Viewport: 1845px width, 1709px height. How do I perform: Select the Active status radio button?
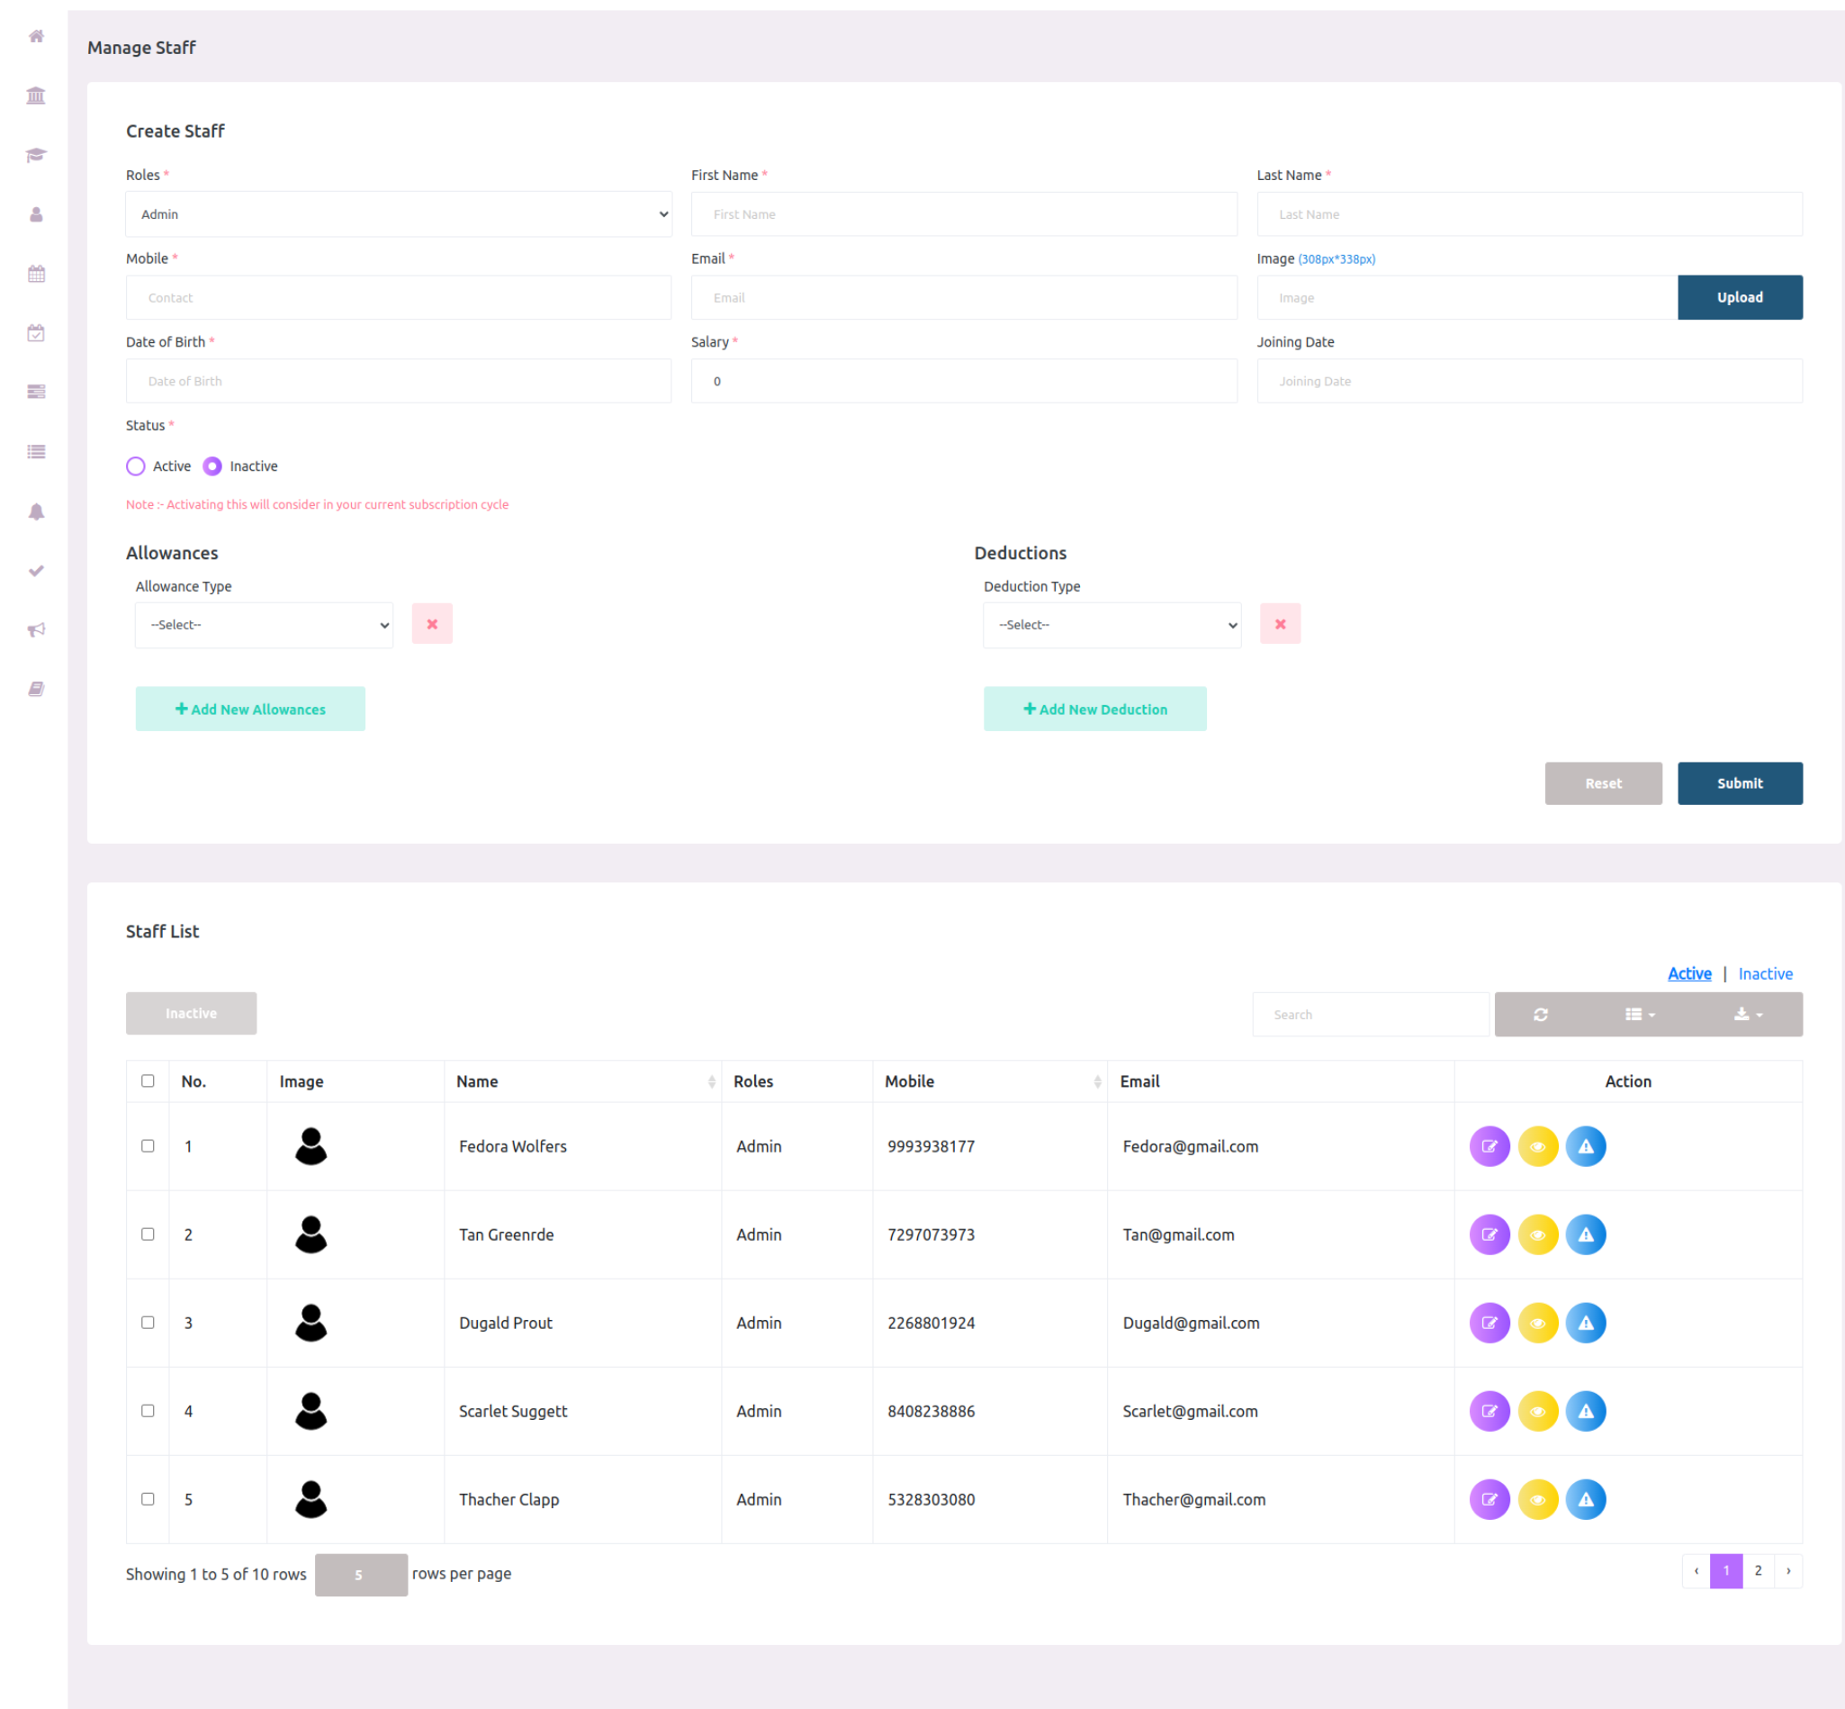click(136, 466)
